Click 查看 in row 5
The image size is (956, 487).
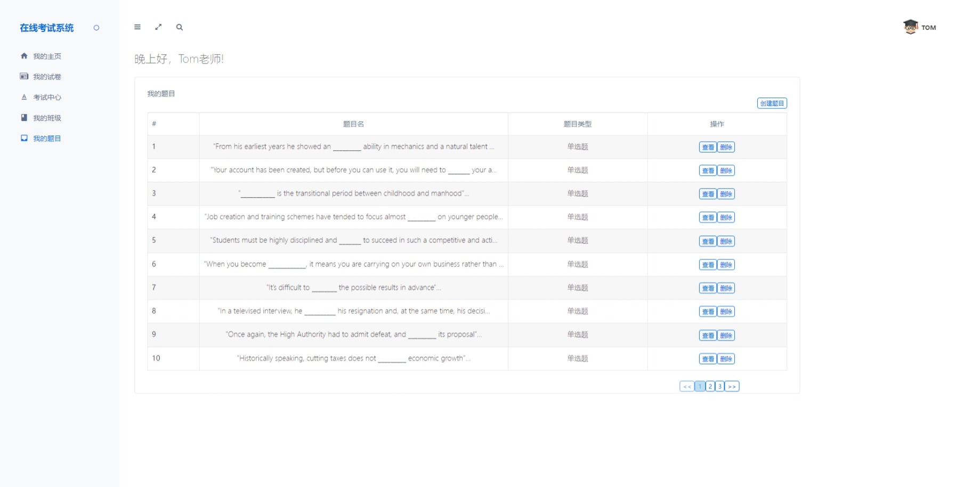click(x=708, y=241)
